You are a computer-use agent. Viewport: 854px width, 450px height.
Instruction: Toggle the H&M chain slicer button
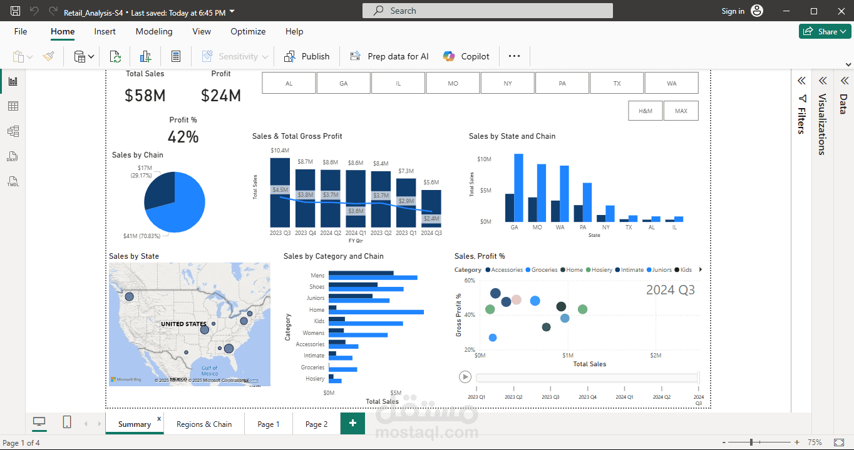(x=645, y=111)
